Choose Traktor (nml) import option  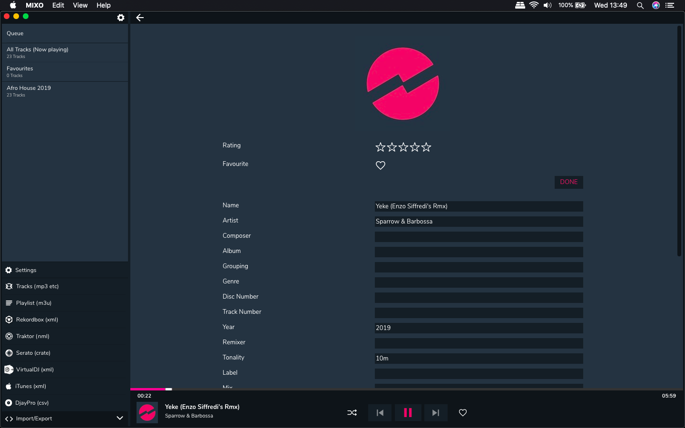(33, 336)
